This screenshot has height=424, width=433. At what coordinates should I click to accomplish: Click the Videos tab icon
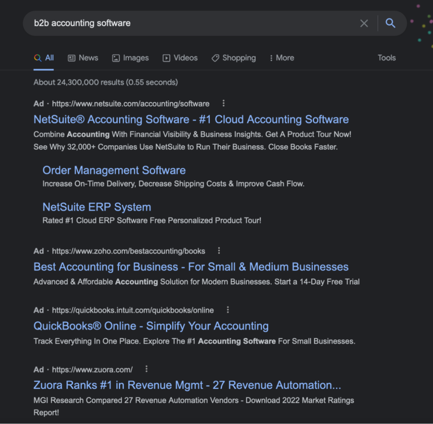(x=166, y=58)
